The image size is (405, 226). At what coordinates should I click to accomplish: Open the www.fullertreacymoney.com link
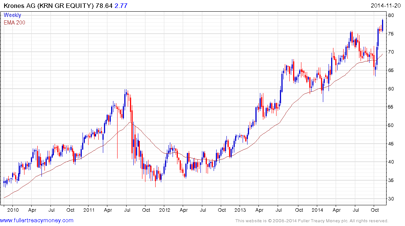pyautogui.click(x=37, y=220)
